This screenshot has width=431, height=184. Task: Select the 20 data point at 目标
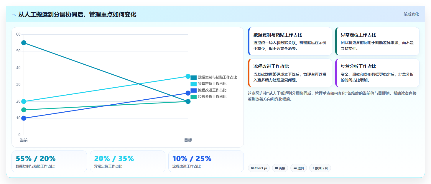(188, 101)
